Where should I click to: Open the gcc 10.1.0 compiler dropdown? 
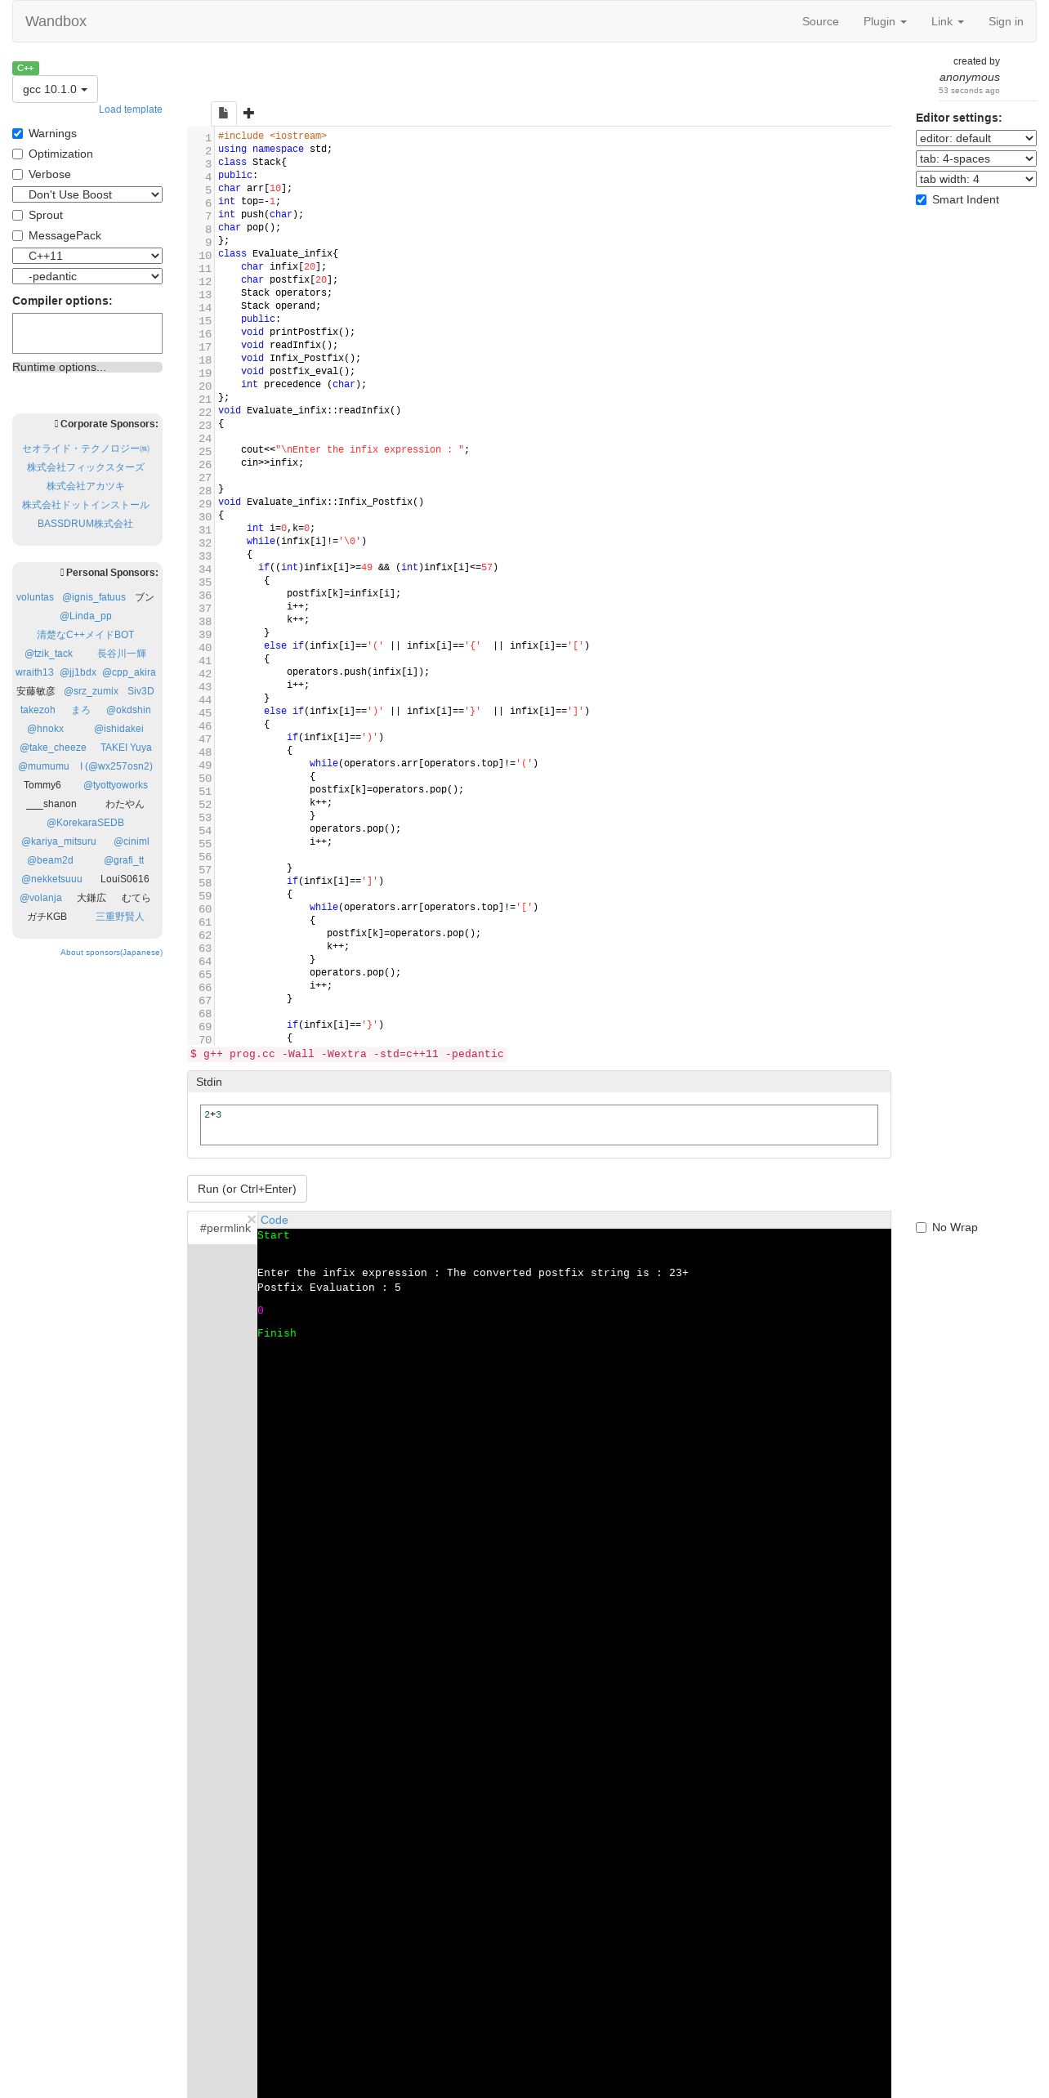[x=55, y=89]
